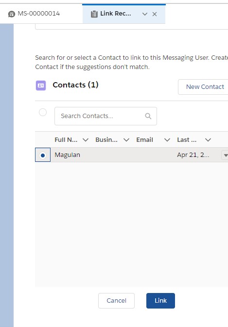This screenshot has height=327, width=228.
Task: Open the Link Record tab dropdown chevron
Action: [x=145, y=14]
